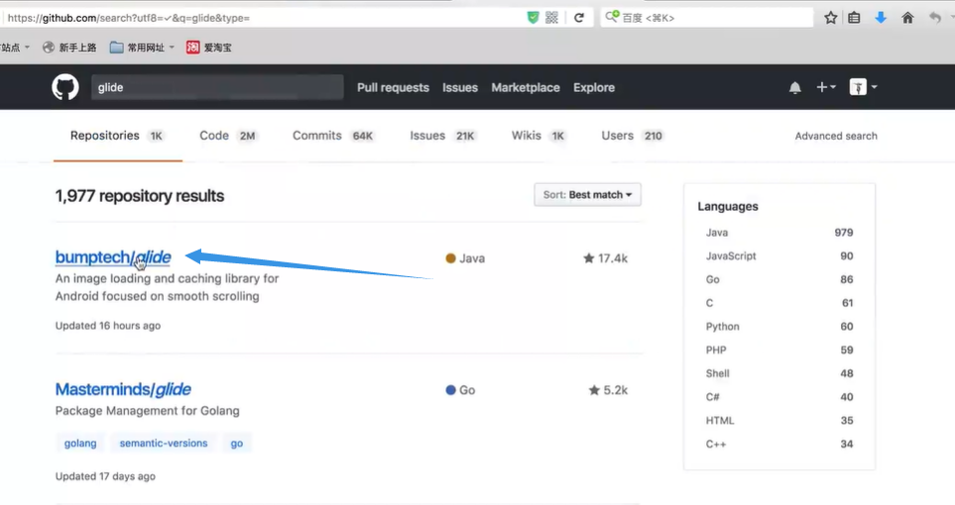Expand the 常用网址 bookmarks folder
This screenshot has height=505, width=955.
(142, 48)
